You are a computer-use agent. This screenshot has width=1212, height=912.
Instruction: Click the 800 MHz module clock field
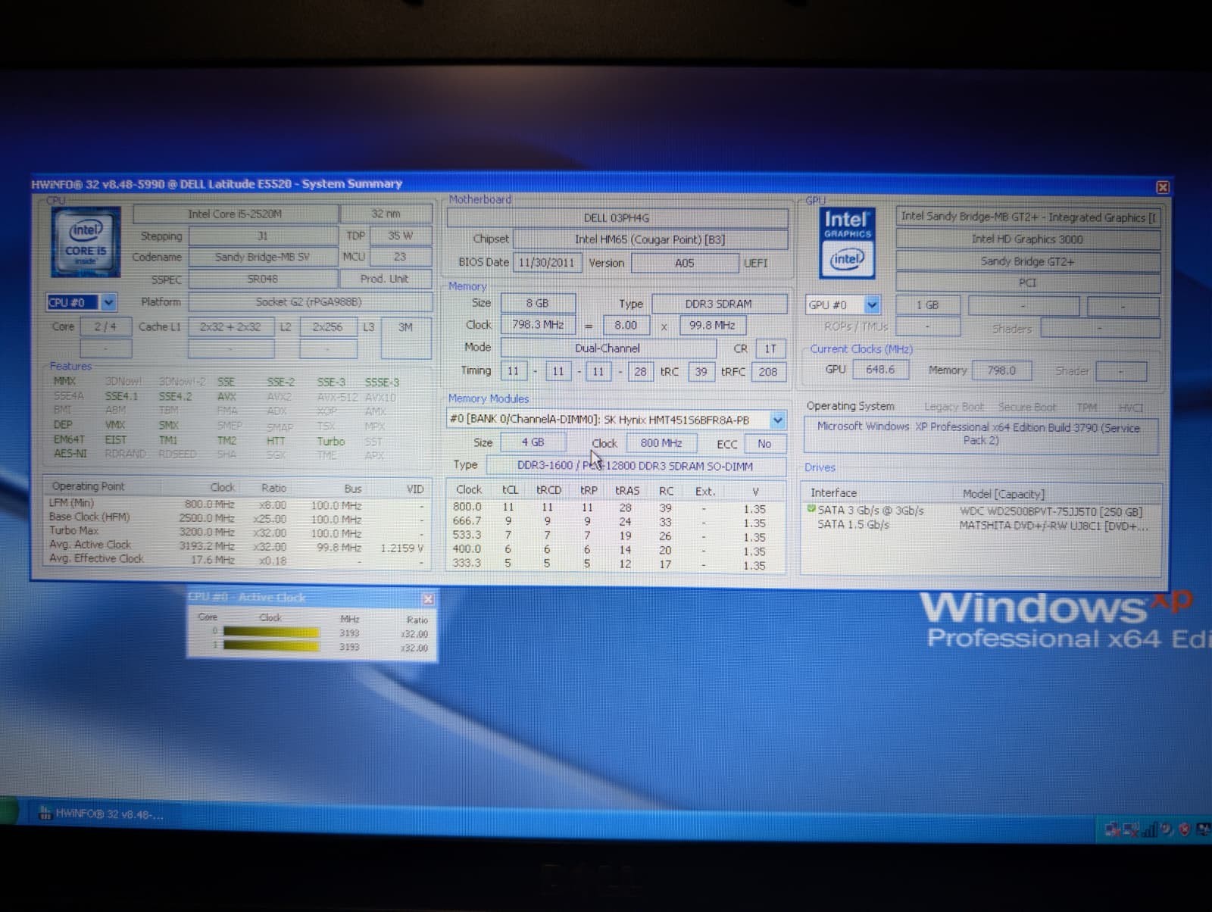click(661, 443)
